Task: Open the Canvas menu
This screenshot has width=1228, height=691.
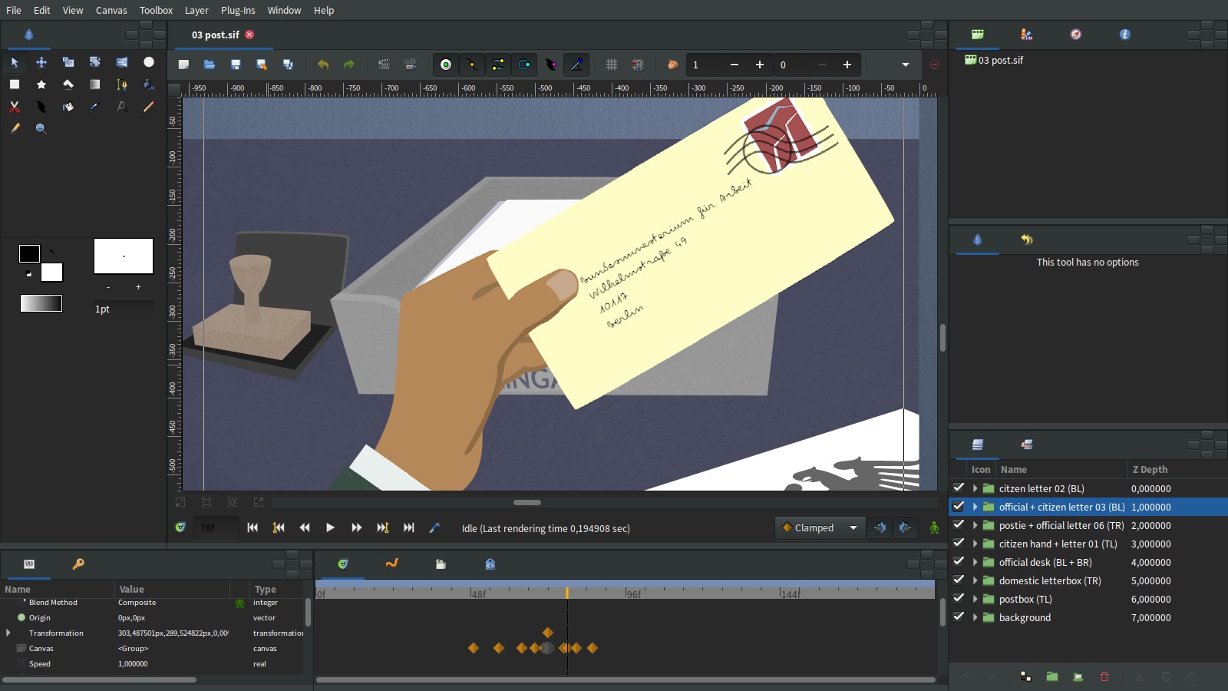Action: tap(111, 10)
